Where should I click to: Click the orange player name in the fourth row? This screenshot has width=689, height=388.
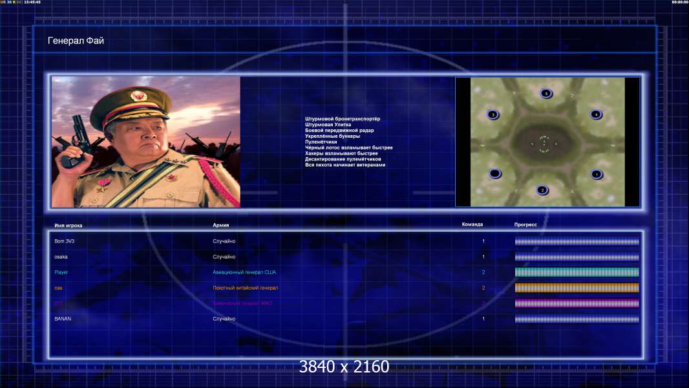pyautogui.click(x=58, y=288)
